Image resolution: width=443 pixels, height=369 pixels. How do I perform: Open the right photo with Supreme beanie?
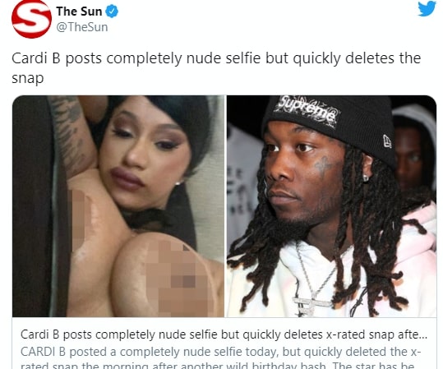click(x=332, y=206)
